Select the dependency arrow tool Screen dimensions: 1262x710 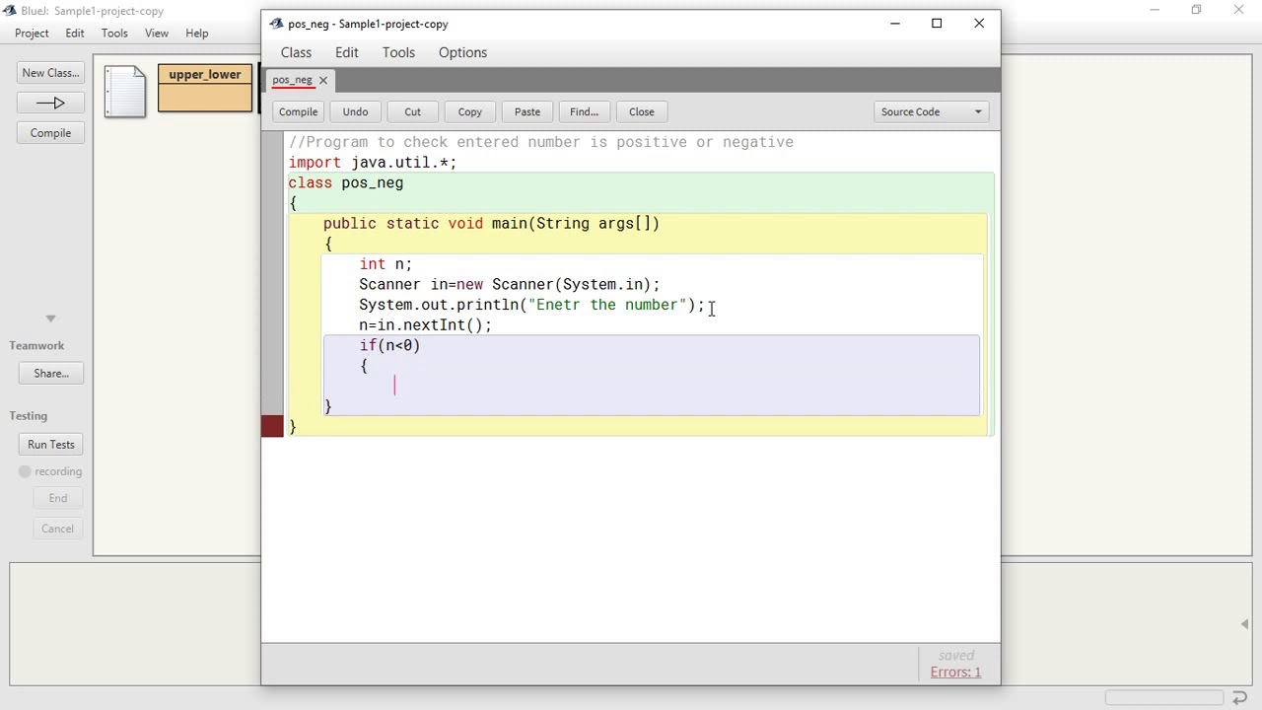[50, 103]
